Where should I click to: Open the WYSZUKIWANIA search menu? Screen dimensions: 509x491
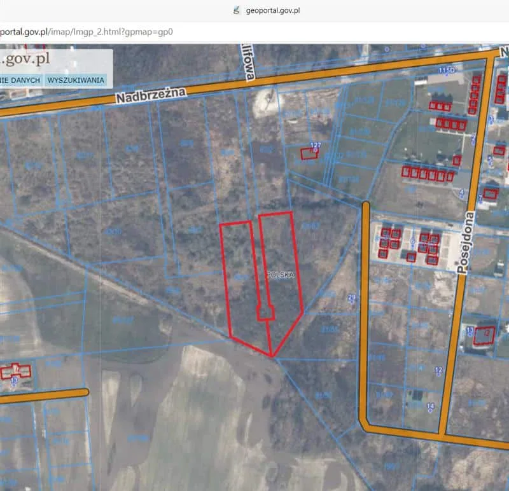(76, 80)
